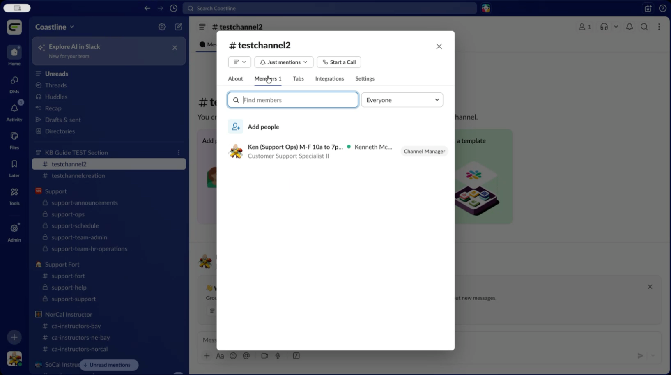Switch to the Settings tab

click(365, 78)
